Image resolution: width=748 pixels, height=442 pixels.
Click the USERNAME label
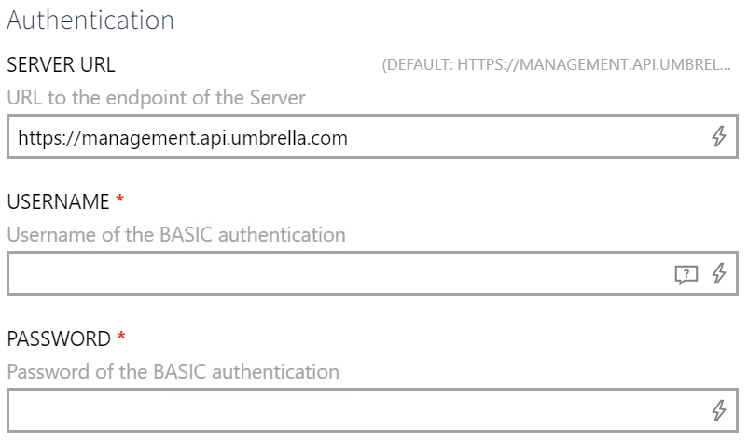point(59,202)
